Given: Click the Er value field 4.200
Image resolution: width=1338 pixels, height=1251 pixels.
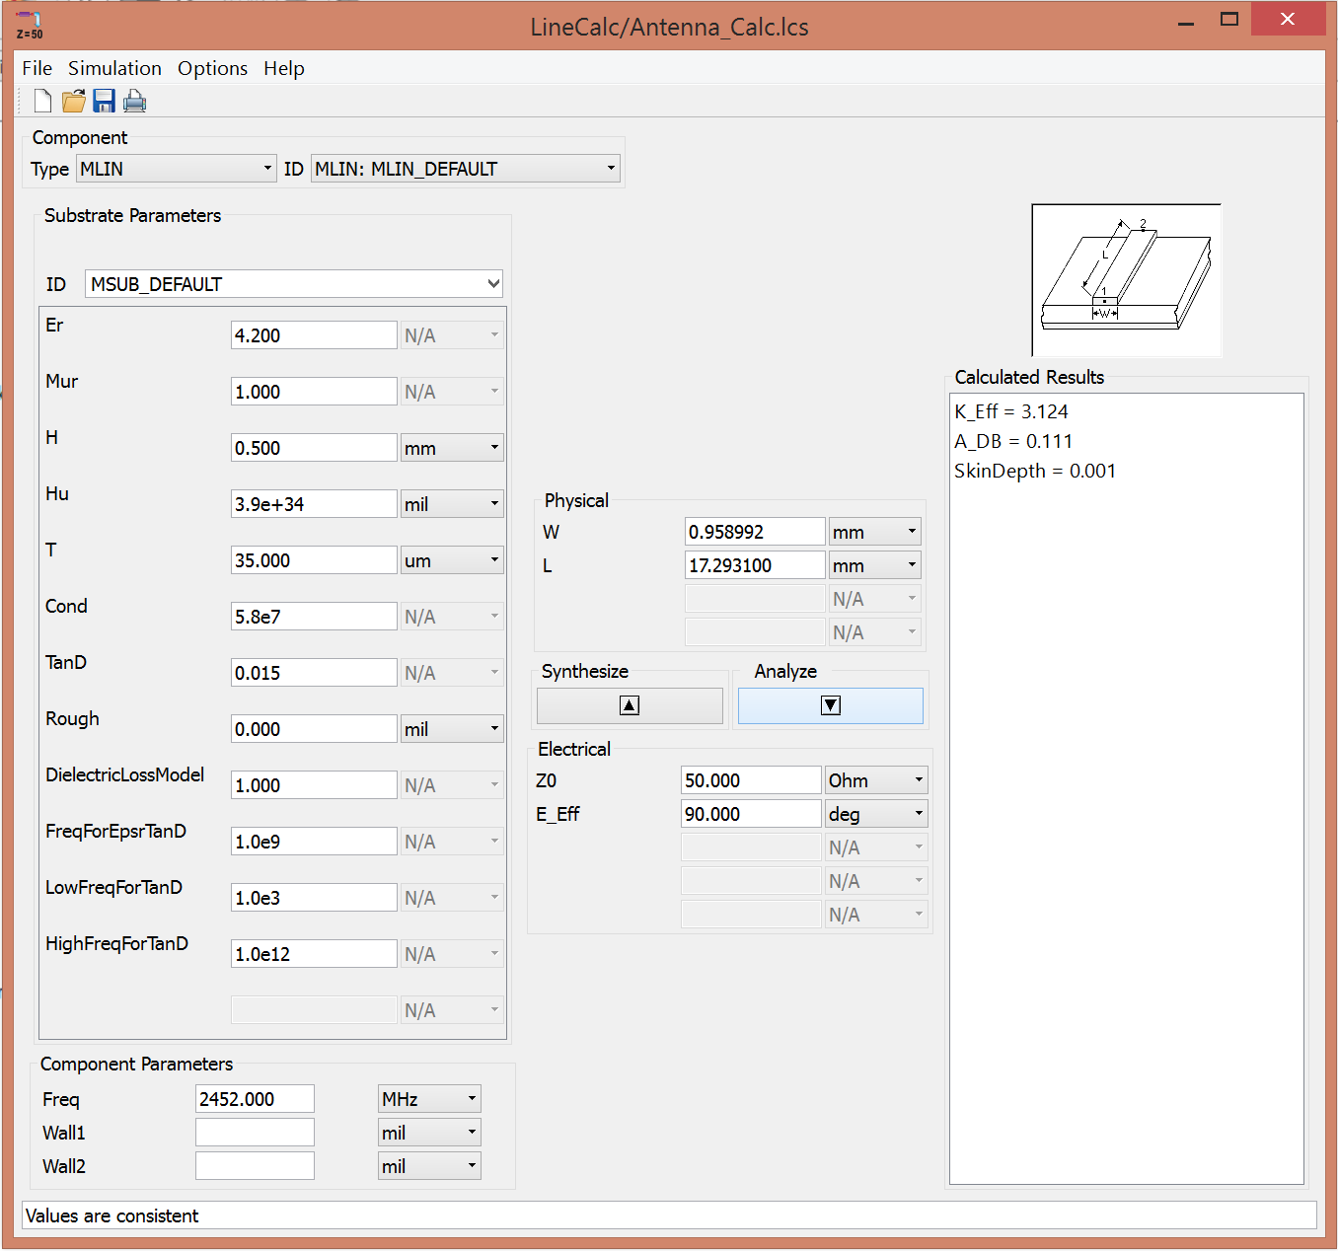Looking at the screenshot, I should [x=314, y=335].
